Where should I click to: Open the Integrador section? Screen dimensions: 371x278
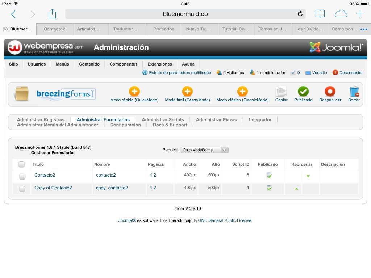[x=260, y=119]
